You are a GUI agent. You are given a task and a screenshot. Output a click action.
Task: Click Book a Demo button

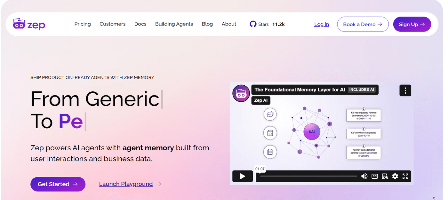point(363,24)
